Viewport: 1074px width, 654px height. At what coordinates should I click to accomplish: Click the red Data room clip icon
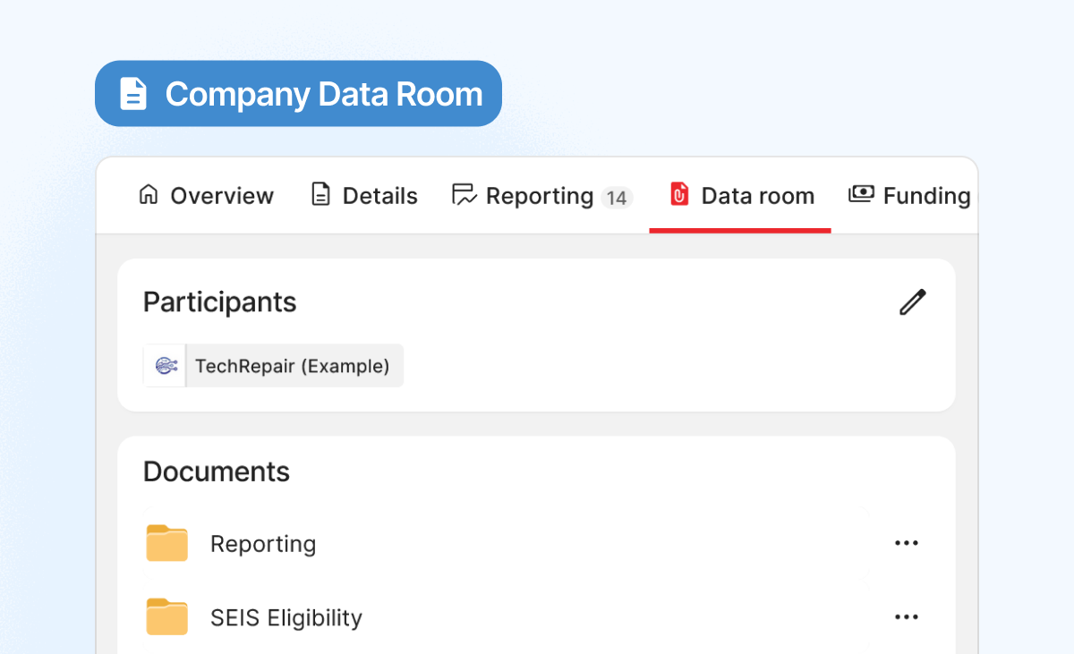pyautogui.click(x=680, y=195)
